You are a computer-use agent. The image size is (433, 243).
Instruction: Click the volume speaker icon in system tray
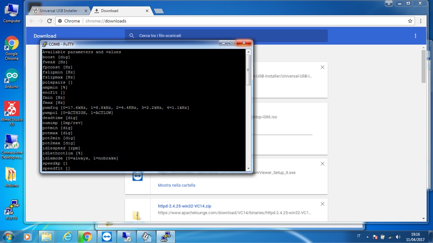398,237
